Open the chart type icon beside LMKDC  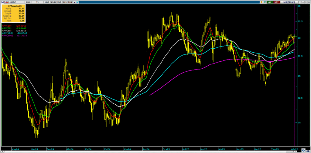[x=6, y=2]
